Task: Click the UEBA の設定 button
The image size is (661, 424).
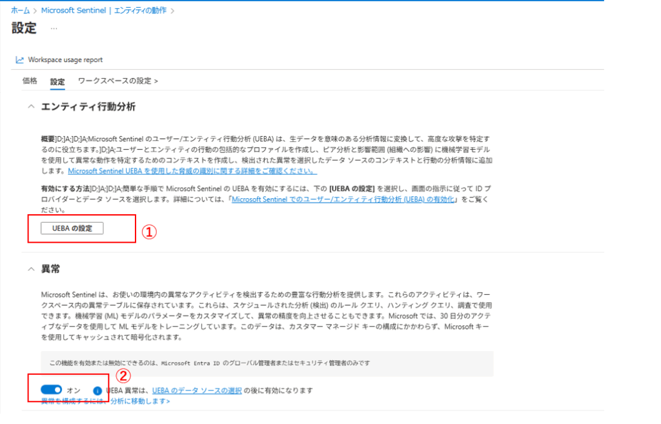Action: [x=72, y=228]
